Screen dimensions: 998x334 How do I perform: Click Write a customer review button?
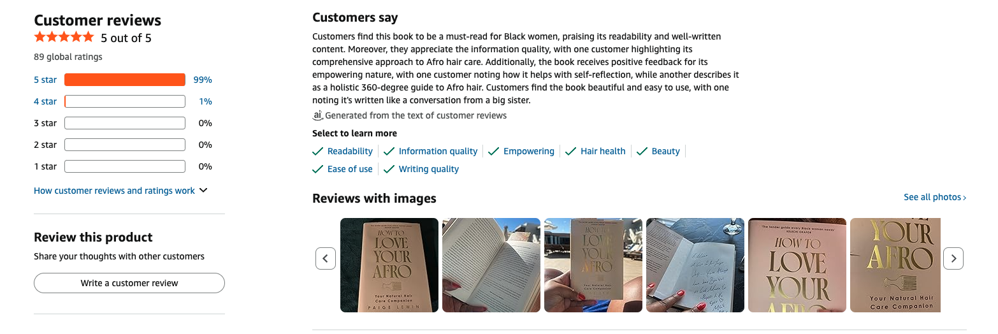(129, 283)
